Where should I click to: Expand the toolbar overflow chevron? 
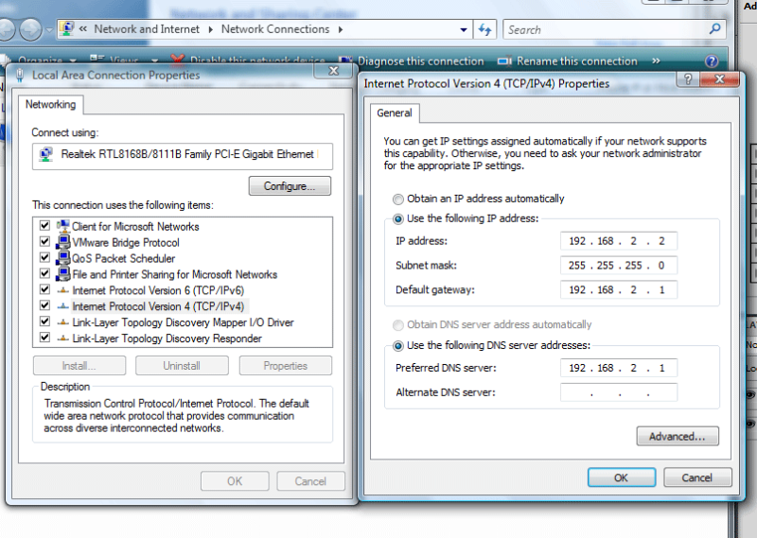[655, 61]
